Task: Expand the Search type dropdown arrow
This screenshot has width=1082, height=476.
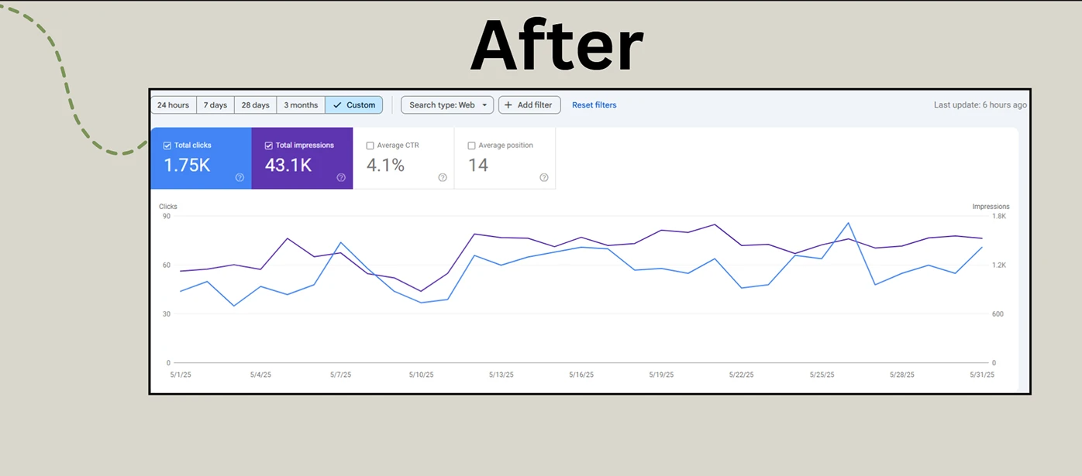Action: pyautogui.click(x=484, y=105)
